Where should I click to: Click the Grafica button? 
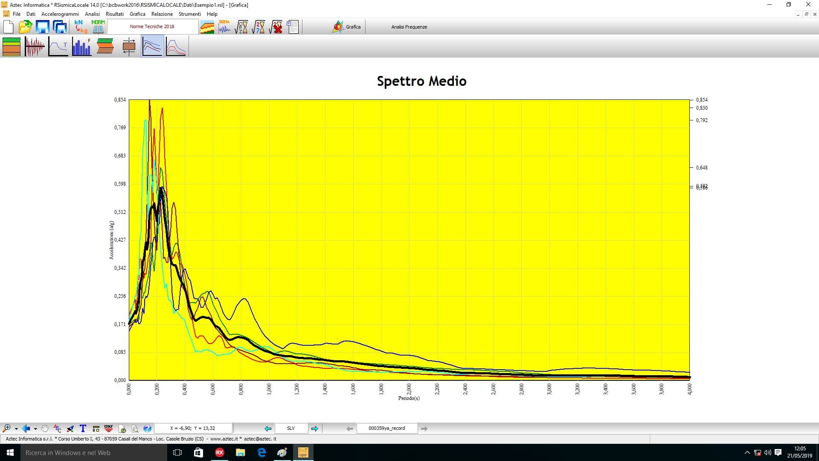tap(346, 27)
